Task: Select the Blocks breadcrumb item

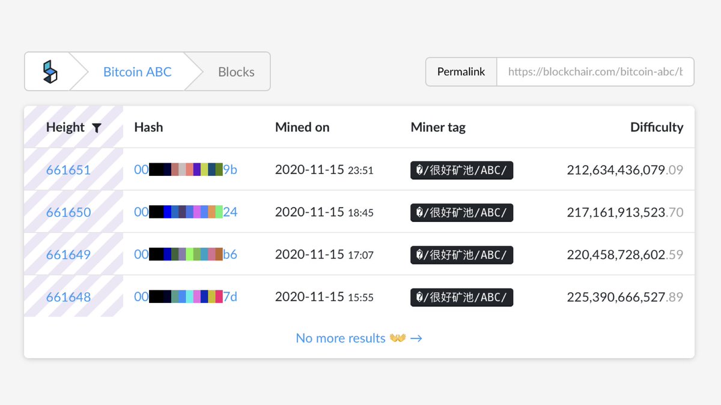Action: click(236, 71)
